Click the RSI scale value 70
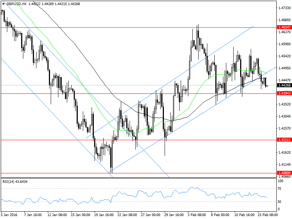 [279, 189]
